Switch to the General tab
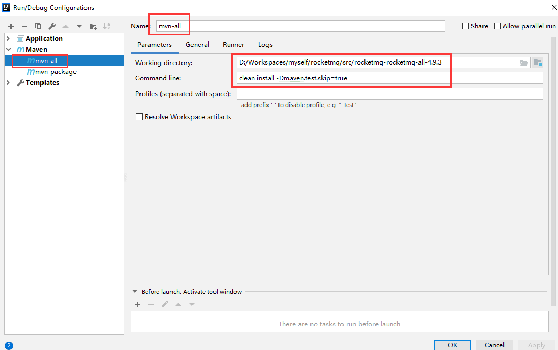Screen dimensions: 558x350 tap(197, 45)
